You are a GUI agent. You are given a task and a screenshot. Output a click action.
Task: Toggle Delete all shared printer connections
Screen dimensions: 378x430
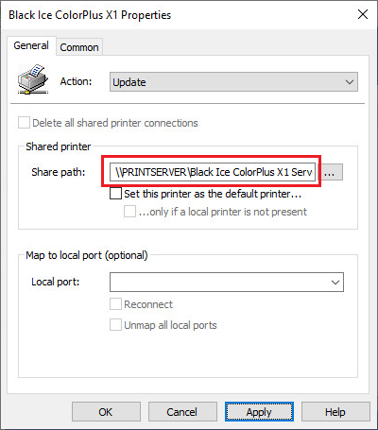[x=24, y=123]
